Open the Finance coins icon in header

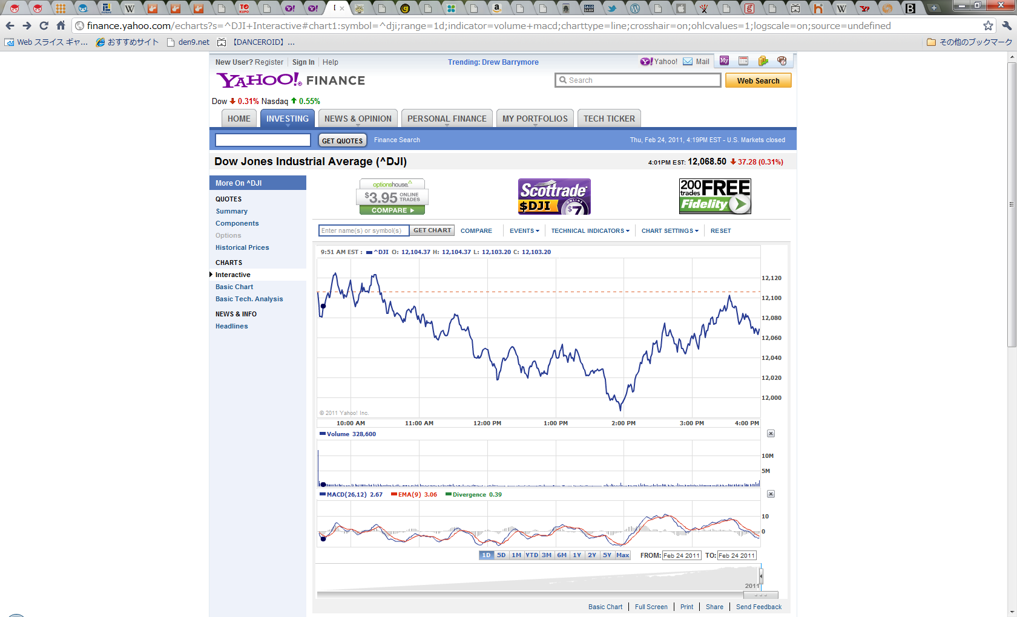click(x=763, y=61)
